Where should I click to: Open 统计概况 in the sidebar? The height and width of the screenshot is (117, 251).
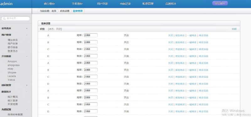pyautogui.click(x=13, y=97)
